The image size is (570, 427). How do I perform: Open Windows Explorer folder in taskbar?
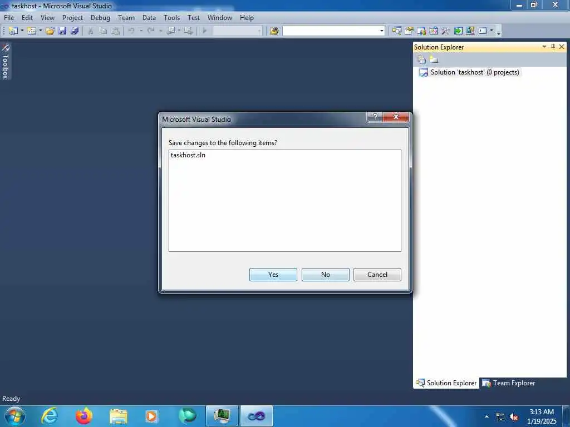point(119,416)
